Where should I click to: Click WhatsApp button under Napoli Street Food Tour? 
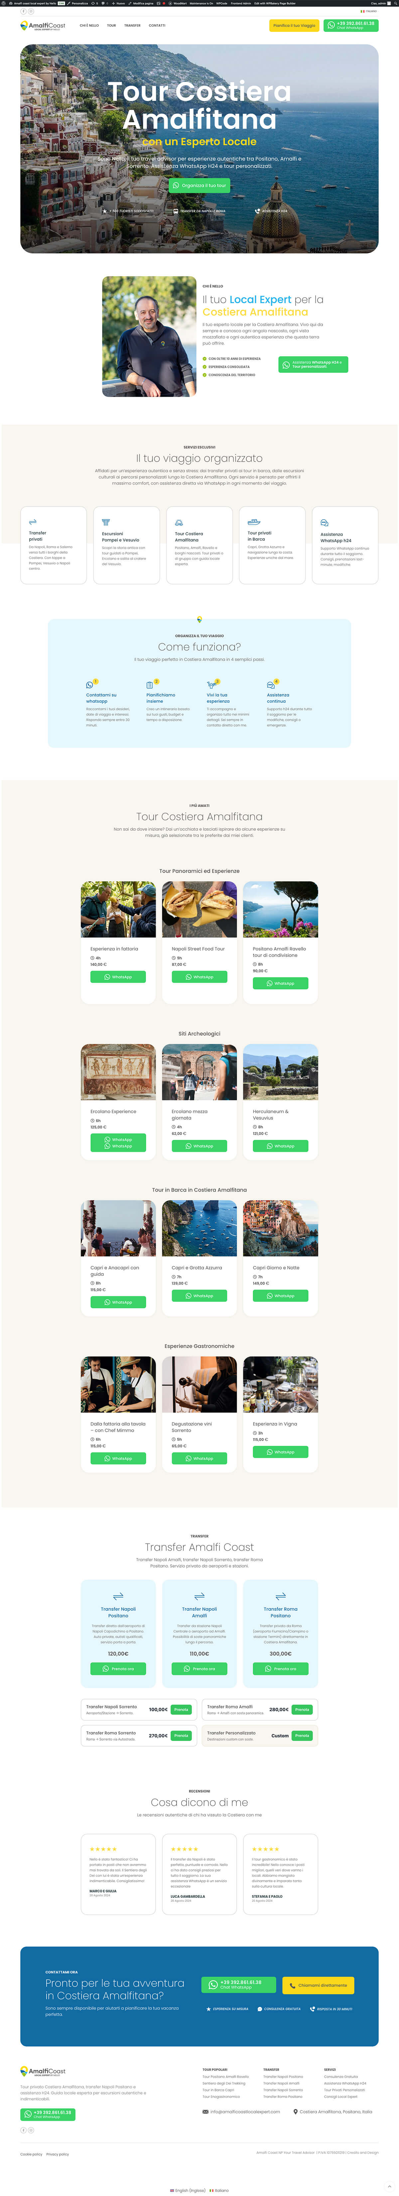(x=199, y=977)
